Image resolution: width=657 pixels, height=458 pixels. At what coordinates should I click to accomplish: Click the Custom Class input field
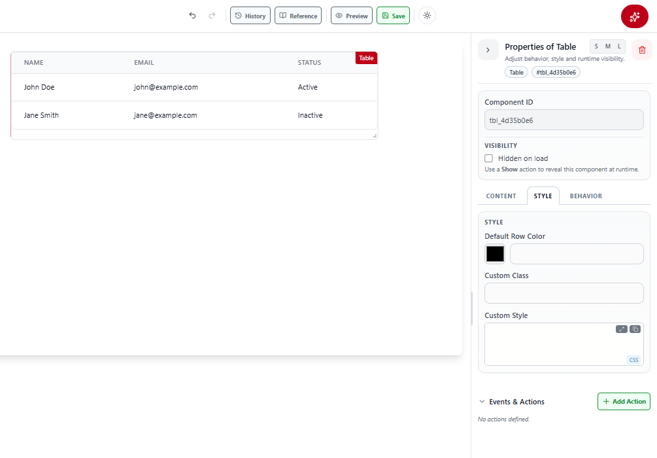click(x=564, y=293)
